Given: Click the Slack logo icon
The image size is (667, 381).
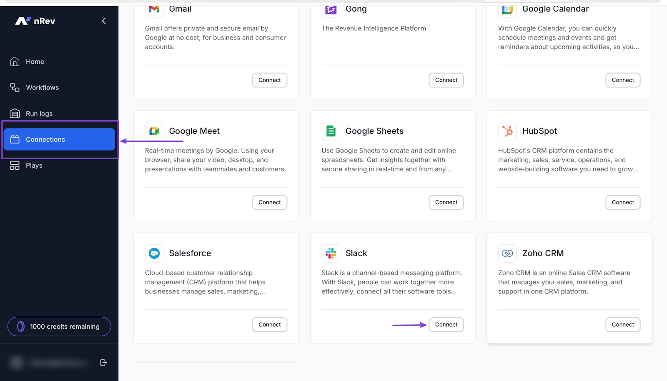Looking at the screenshot, I should point(331,253).
